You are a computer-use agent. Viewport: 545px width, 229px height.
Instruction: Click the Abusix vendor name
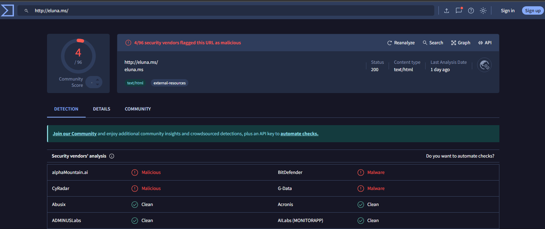pyautogui.click(x=59, y=205)
